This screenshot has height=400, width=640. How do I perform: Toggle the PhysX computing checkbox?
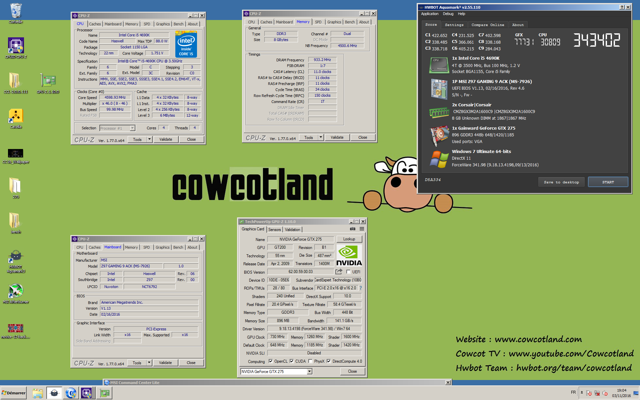[x=310, y=361]
